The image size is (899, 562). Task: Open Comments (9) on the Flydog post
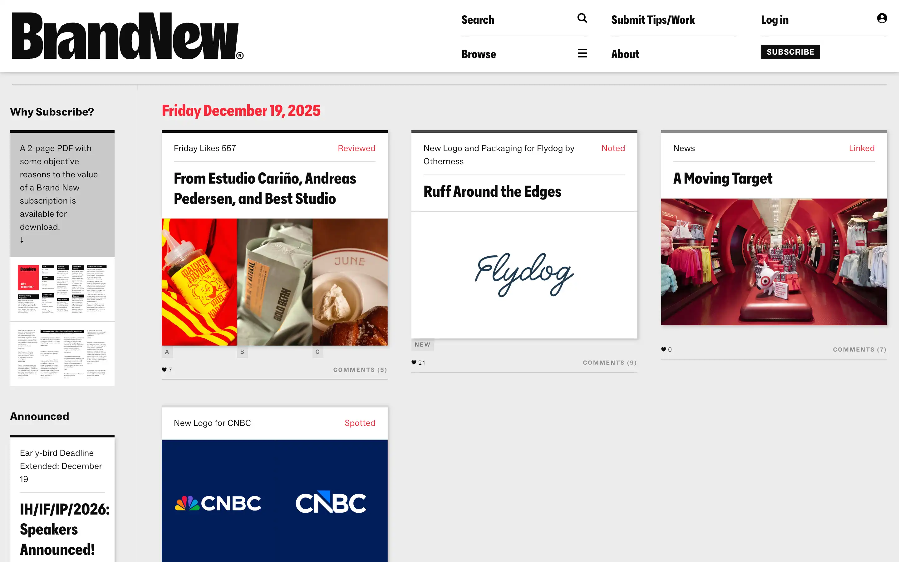pyautogui.click(x=609, y=362)
